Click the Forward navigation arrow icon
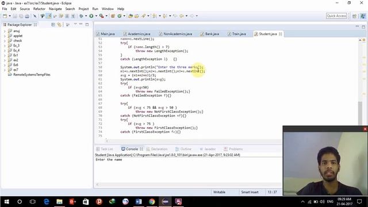The image size is (368, 207). (191, 16)
